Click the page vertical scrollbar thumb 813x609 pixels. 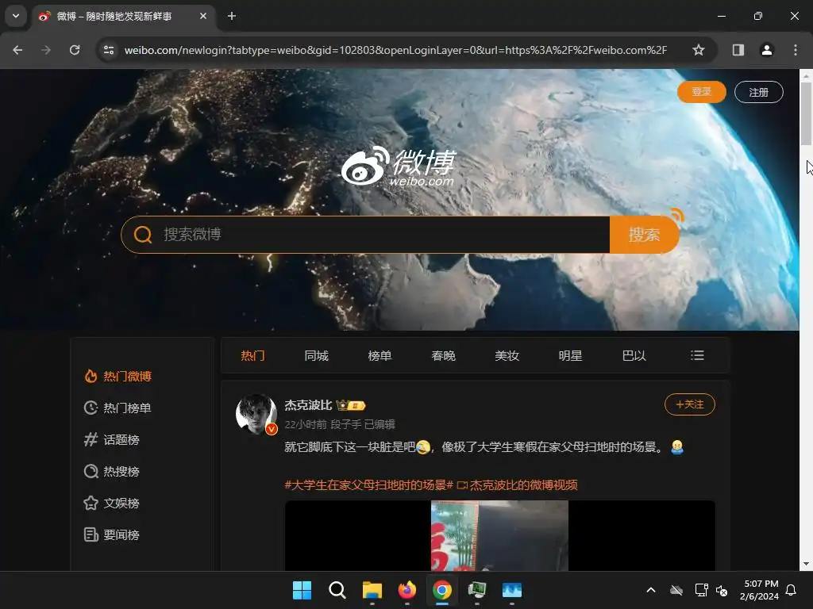click(806, 113)
